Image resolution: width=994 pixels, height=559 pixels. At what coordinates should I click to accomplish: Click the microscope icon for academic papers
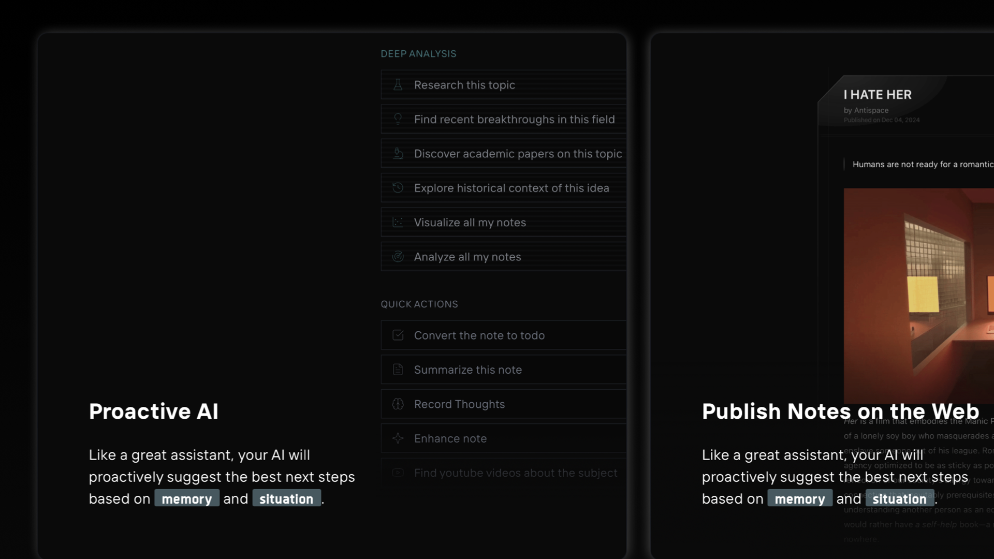(398, 154)
